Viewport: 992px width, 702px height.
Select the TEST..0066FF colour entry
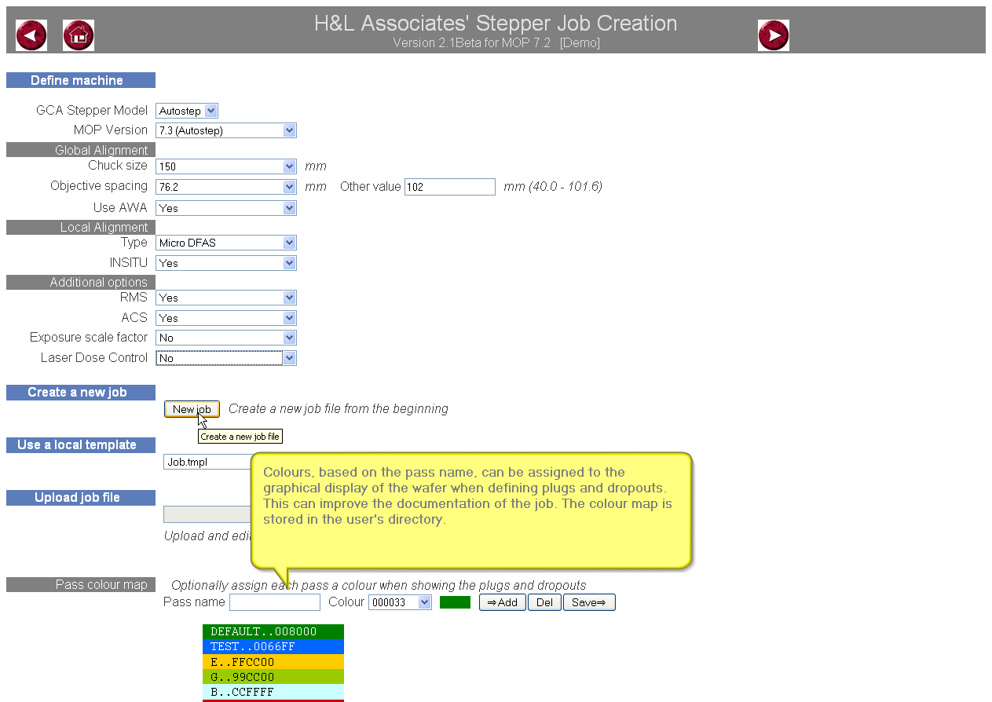tap(273, 647)
